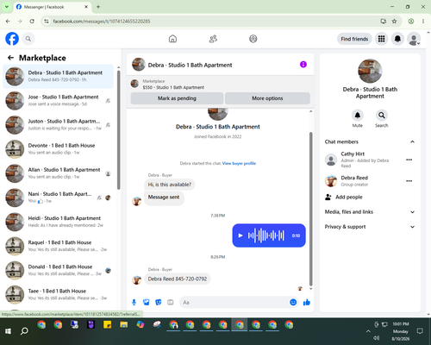Open Debra - Studio 1 Bath Apartment chat
The height and width of the screenshot is (345, 431).
tap(58, 77)
